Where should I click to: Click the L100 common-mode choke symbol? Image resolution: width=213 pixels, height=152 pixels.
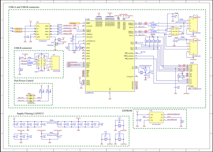point(154,25)
